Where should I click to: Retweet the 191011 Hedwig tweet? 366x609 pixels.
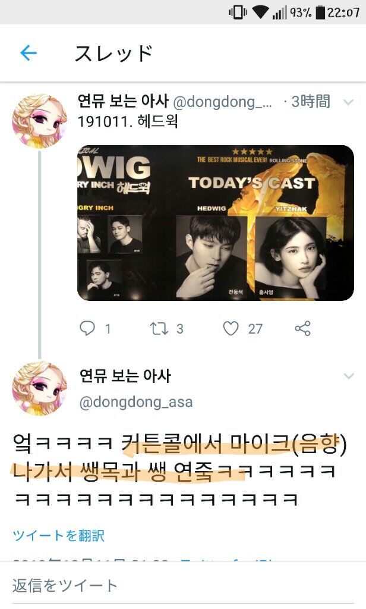click(x=159, y=328)
